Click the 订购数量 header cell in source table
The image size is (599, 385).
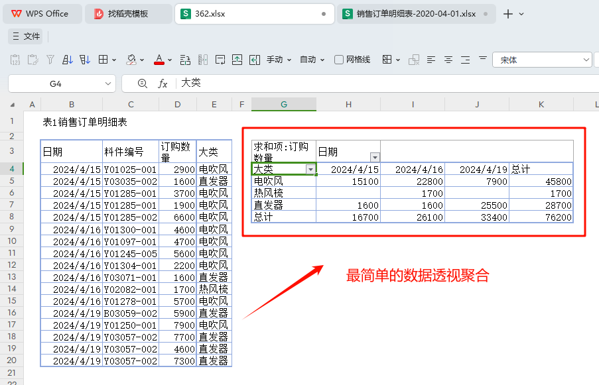pos(178,152)
